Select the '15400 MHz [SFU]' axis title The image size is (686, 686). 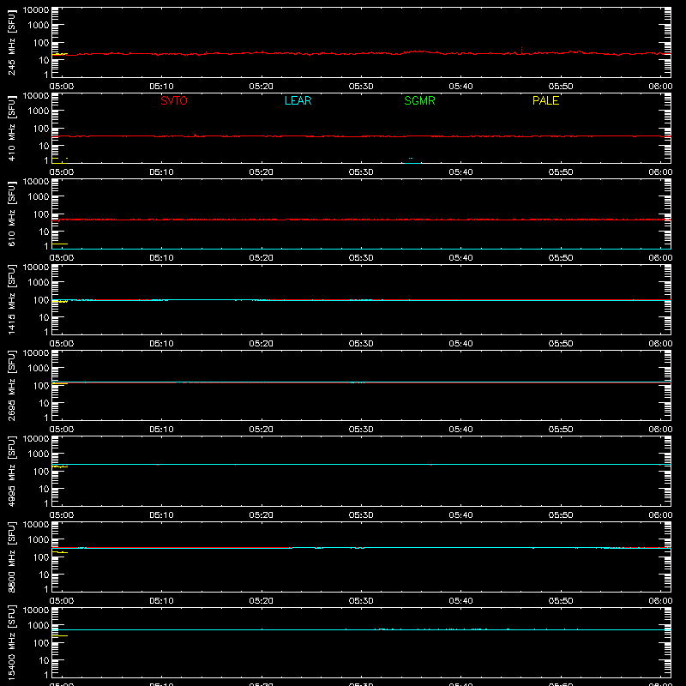pos(12,643)
